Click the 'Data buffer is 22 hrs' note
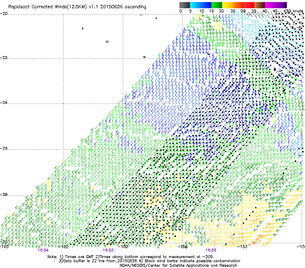Screen dimensions: 305x268 [x=98, y=261]
